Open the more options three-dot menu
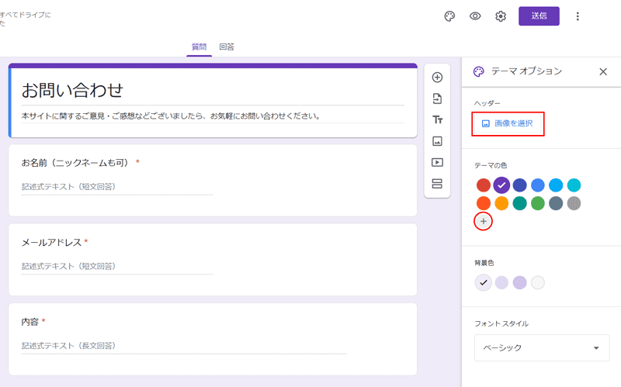The width and height of the screenshot is (621, 387). click(x=578, y=16)
